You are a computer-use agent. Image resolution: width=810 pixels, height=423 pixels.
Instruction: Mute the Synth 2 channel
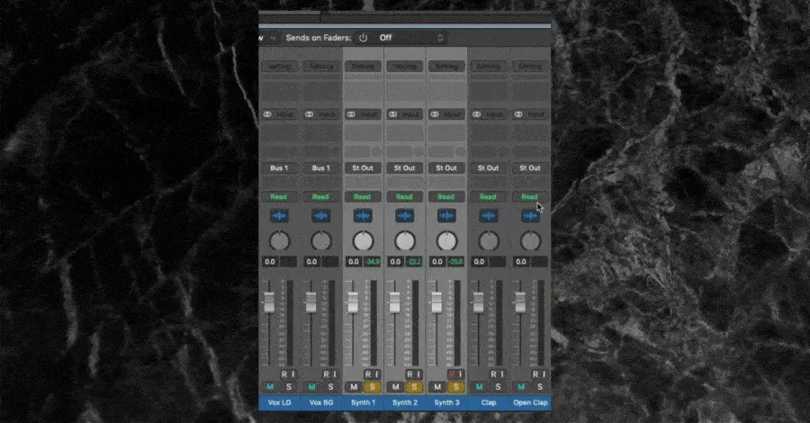point(396,387)
